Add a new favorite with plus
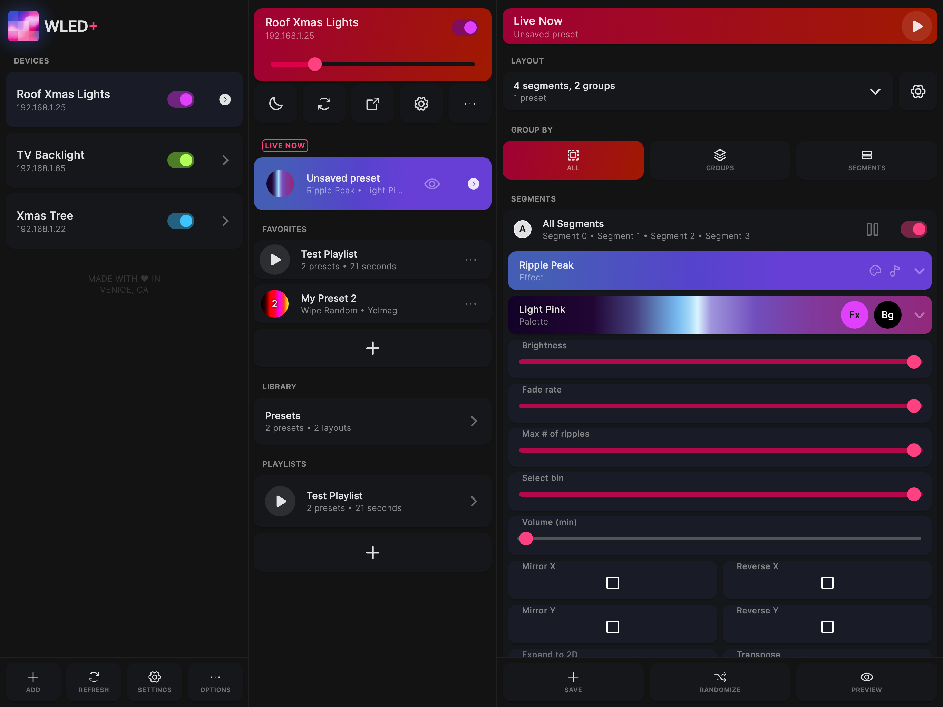The width and height of the screenshot is (943, 707). [x=372, y=348]
